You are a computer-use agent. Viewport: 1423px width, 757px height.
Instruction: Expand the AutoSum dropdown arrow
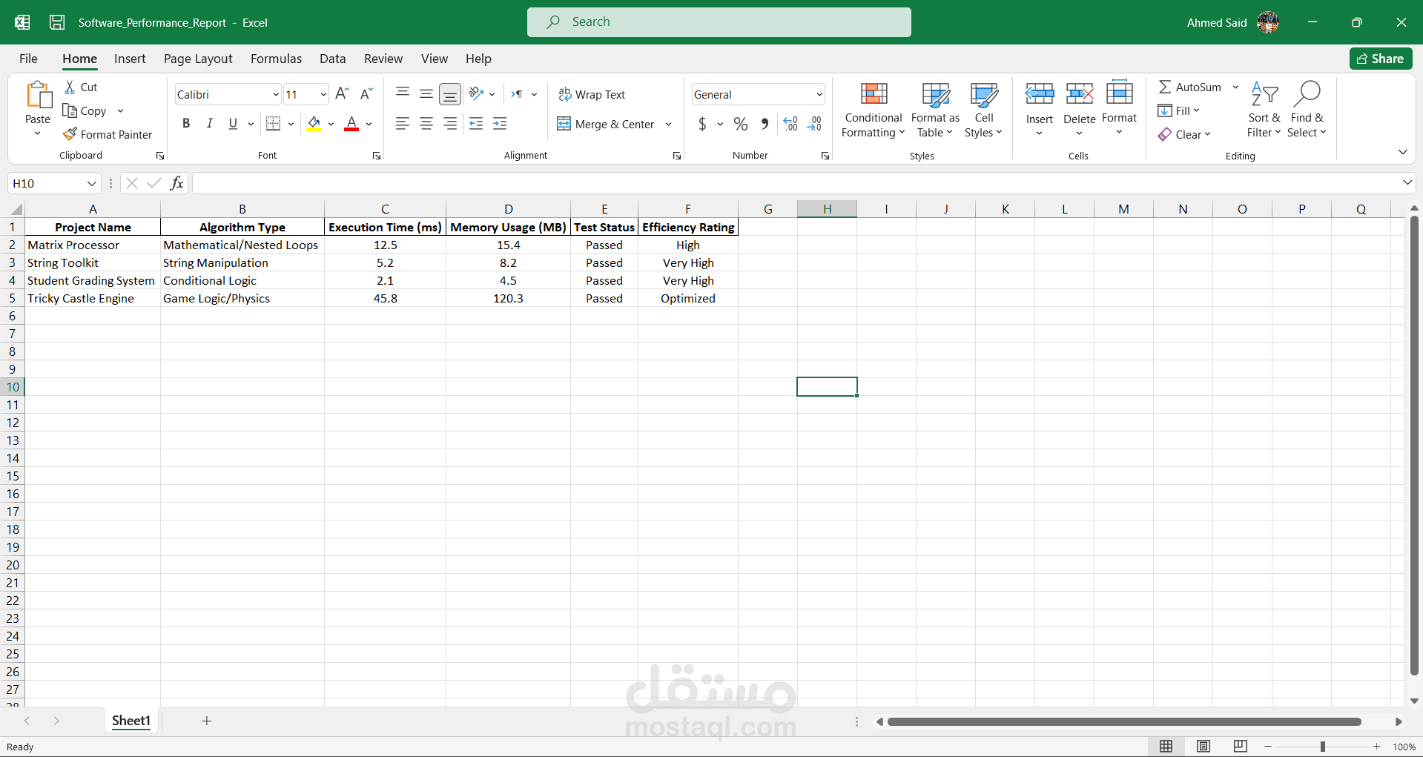(1235, 87)
